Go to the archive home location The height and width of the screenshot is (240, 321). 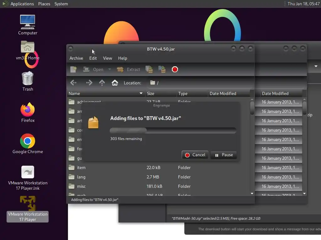tap(115, 82)
